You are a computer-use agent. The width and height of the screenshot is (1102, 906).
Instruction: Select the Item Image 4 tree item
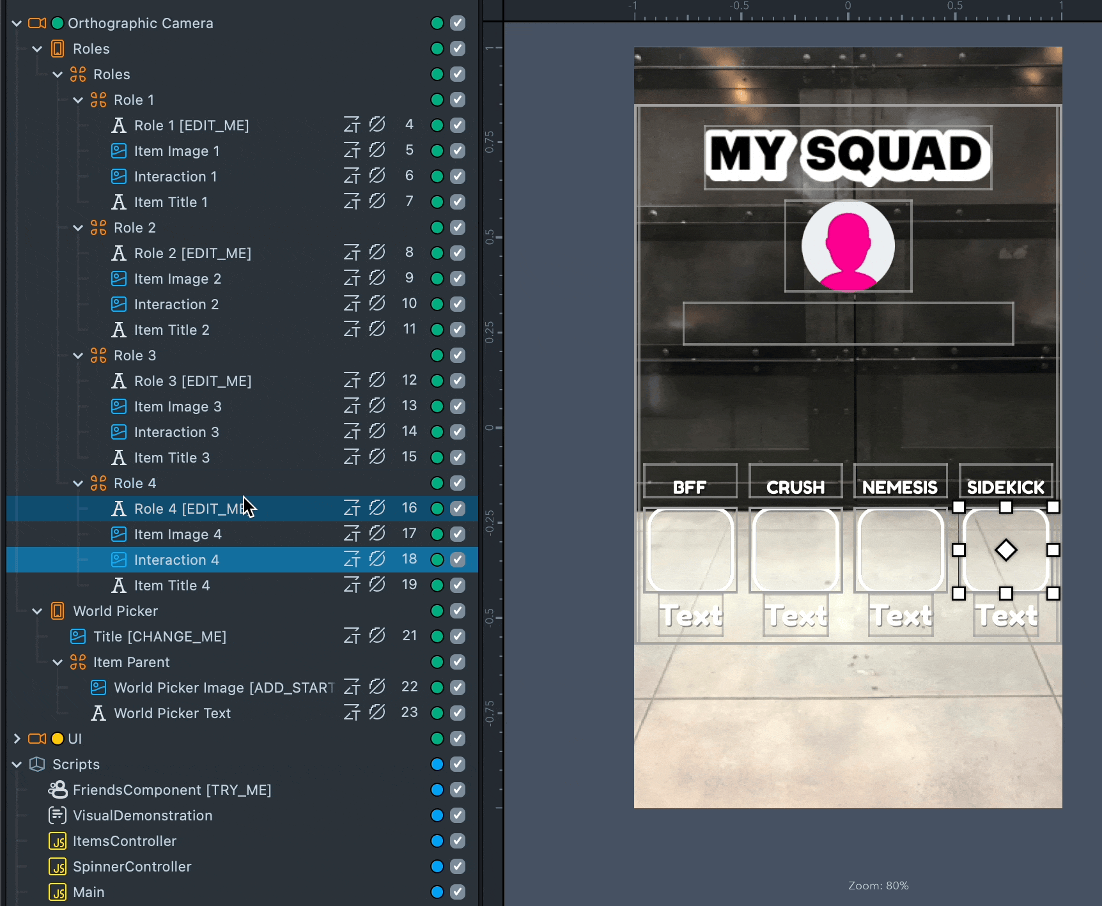tap(178, 534)
